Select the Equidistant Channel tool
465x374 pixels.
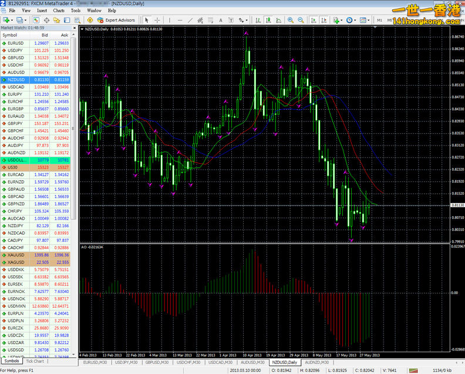click(x=200, y=20)
